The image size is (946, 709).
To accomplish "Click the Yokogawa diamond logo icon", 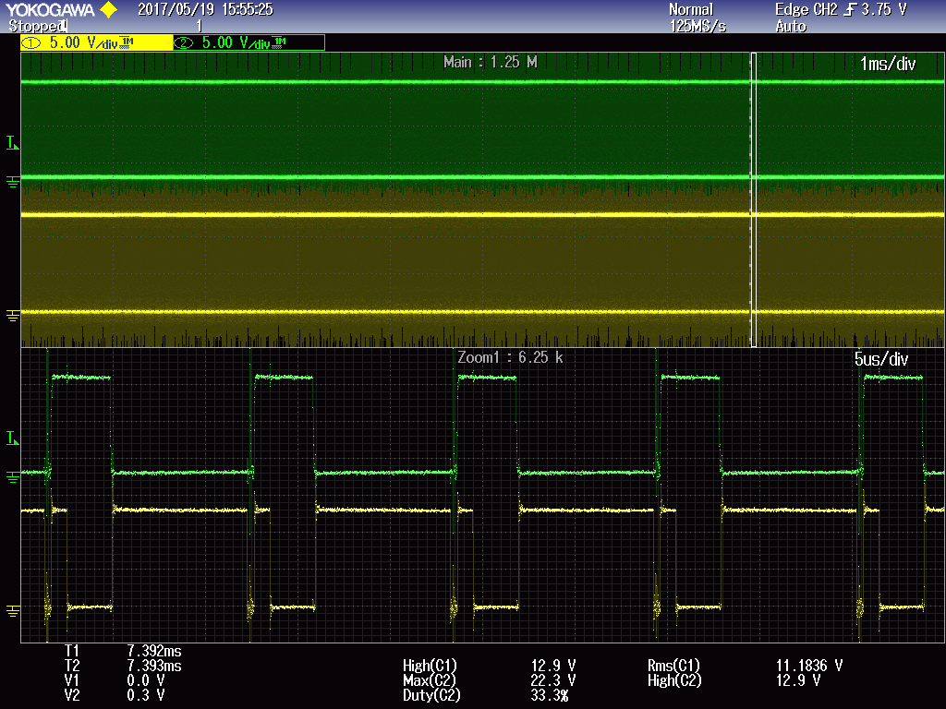I will click(x=108, y=10).
